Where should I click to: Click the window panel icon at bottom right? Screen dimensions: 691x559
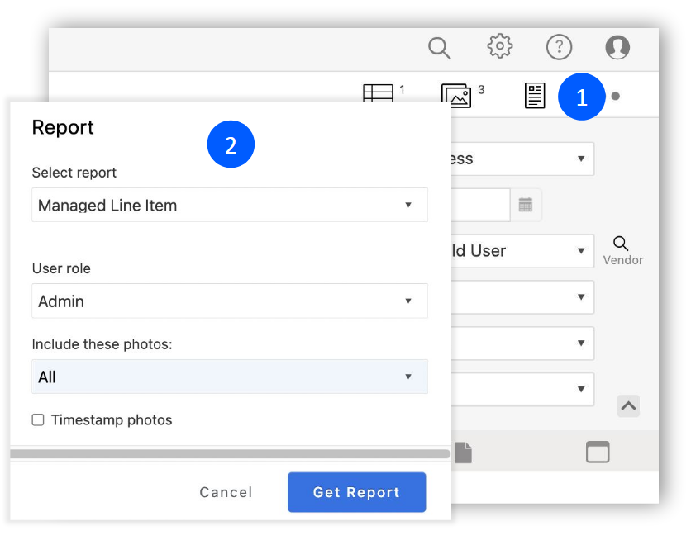tap(597, 452)
